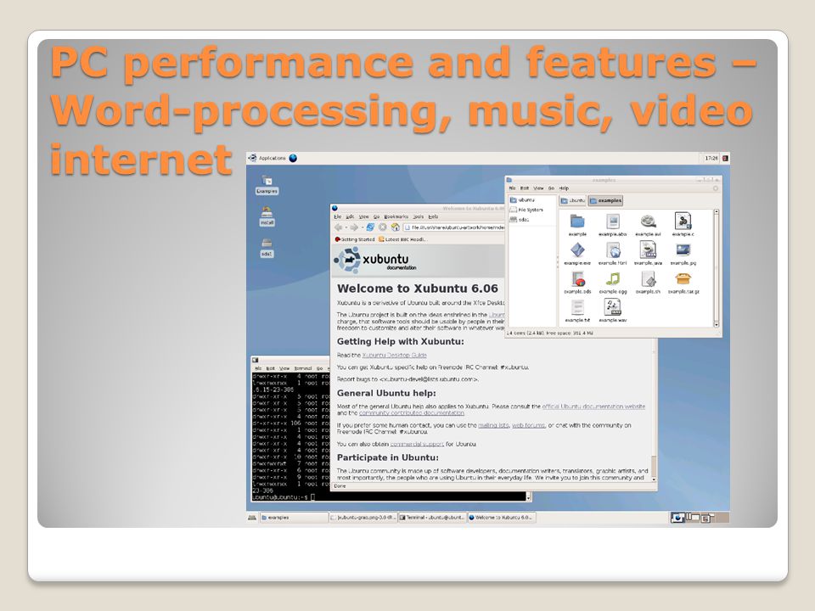The height and width of the screenshot is (611, 815).
Task: Open the browser Tools menu
Action: (419, 216)
